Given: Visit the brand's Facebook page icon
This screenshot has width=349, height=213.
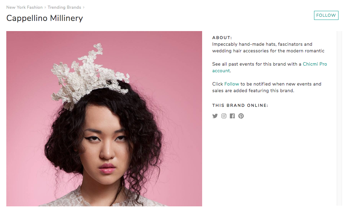Looking at the screenshot, I should pyautogui.click(x=232, y=116).
